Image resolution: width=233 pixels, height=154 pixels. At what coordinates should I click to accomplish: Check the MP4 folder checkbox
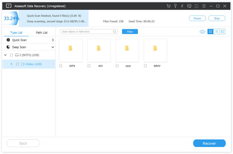[61, 66]
